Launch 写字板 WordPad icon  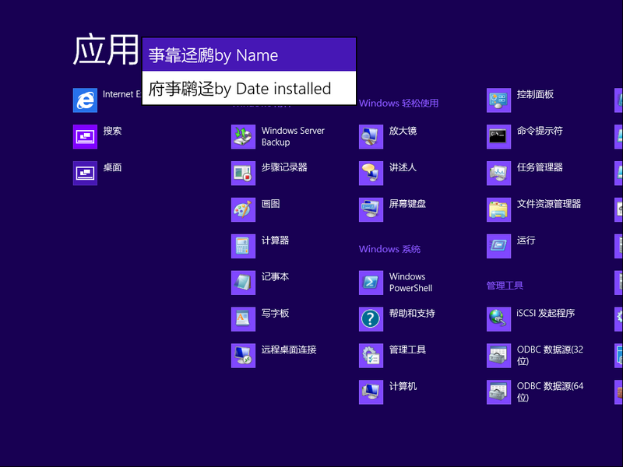tap(243, 319)
